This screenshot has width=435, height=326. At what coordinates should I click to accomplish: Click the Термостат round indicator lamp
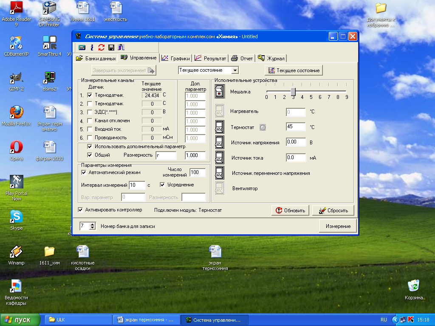263,127
